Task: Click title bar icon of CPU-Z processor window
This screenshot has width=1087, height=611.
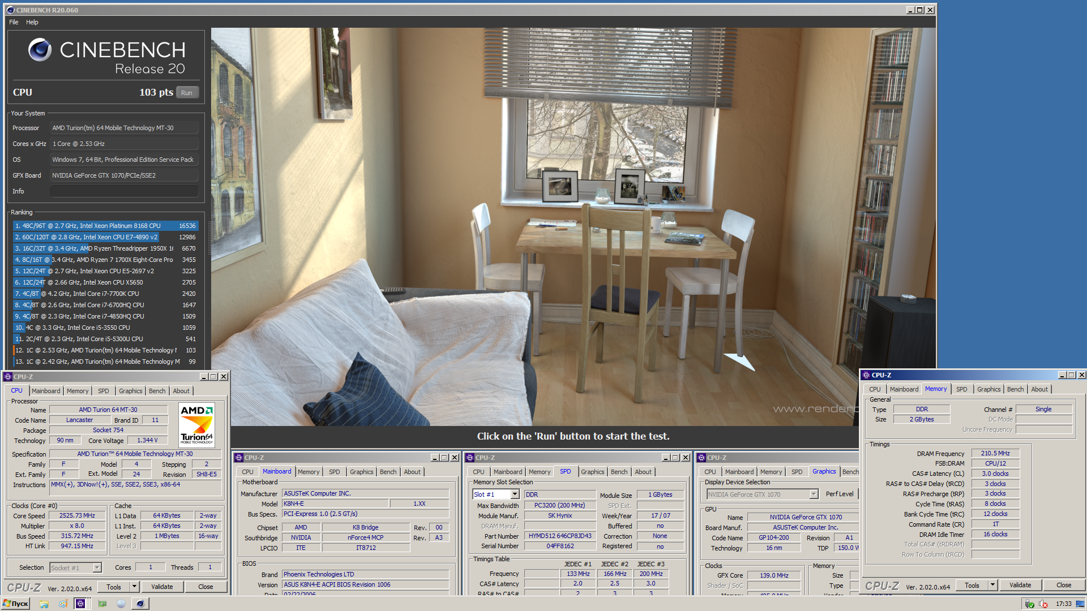Action: 7,377
